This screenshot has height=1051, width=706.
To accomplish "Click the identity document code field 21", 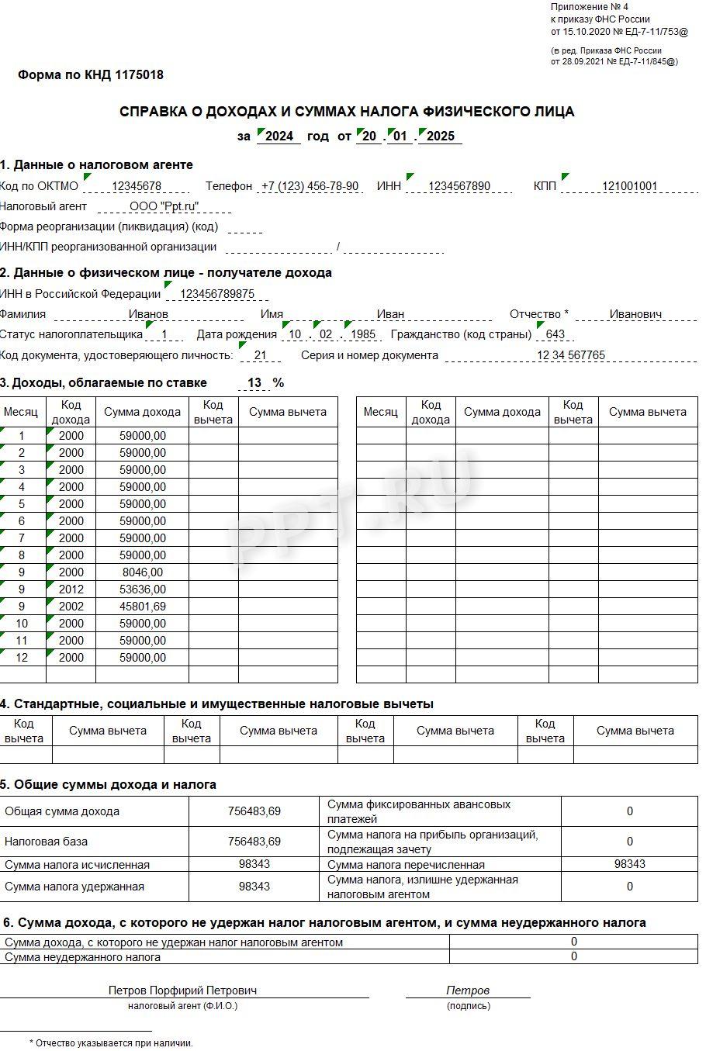I will (x=259, y=356).
